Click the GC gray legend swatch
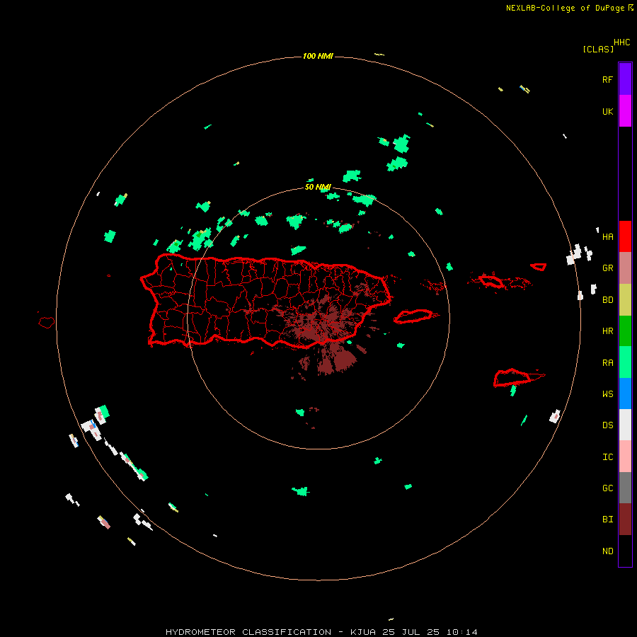 [625, 488]
